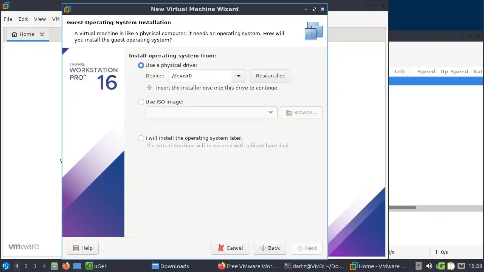The width and height of the screenshot is (484, 272).
Task: Click the /dev/sr0 device field
Action: point(200,76)
